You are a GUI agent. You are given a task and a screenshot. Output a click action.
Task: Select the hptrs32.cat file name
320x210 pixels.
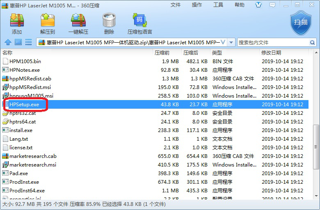(x=23, y=113)
